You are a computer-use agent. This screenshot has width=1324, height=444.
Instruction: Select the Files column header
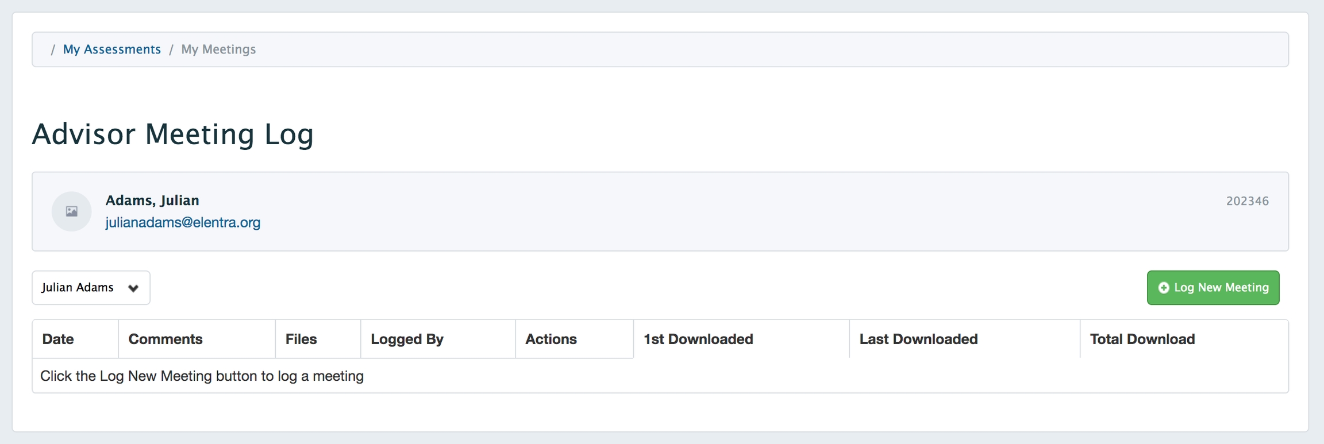tap(301, 339)
